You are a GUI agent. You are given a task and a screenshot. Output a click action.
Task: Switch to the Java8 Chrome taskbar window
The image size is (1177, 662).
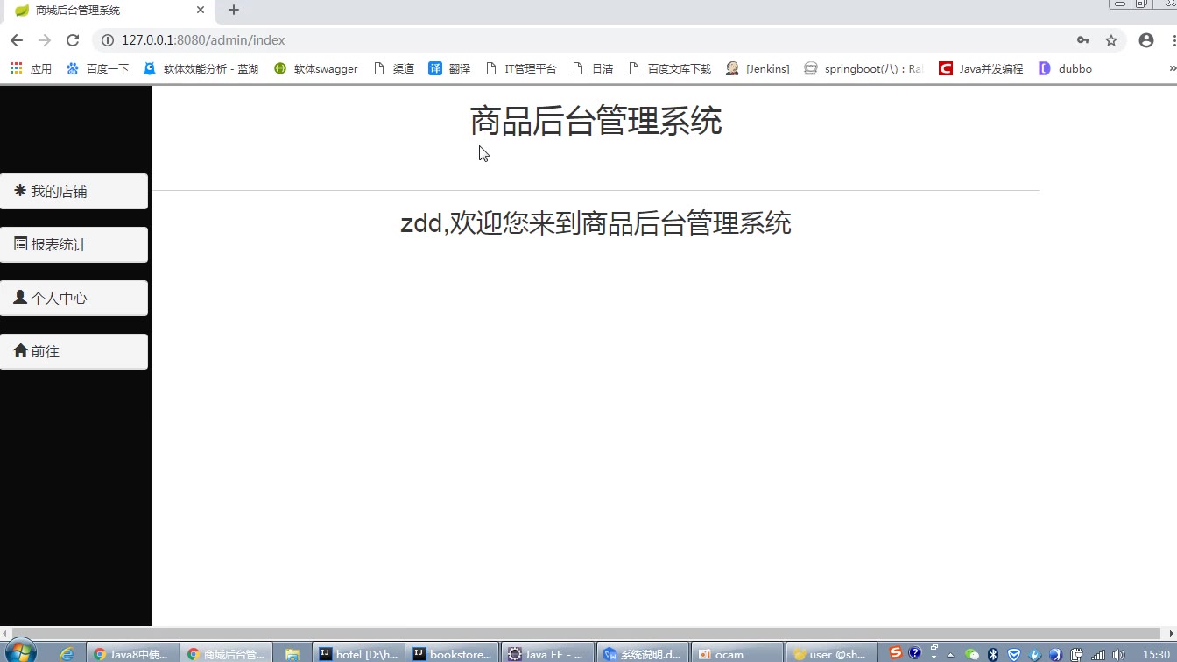132,653
